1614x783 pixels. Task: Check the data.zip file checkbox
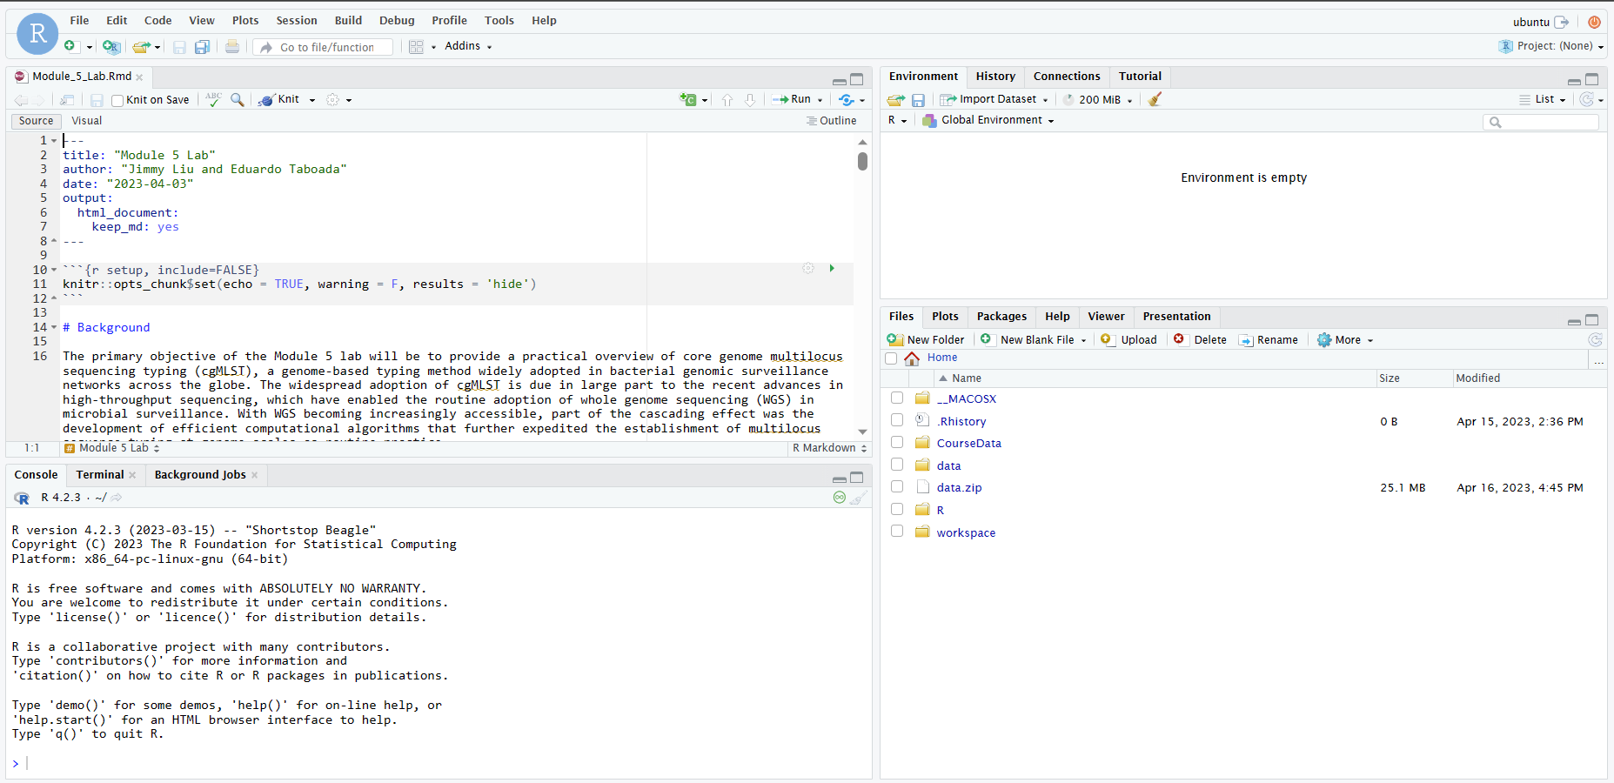coord(897,486)
